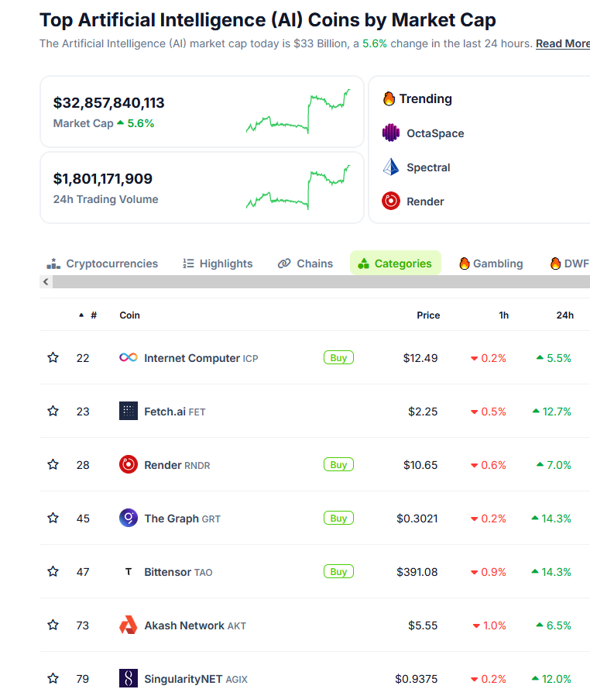The width and height of the screenshot is (590, 696).
Task: Sort by the Coin column header
Action: 129,315
